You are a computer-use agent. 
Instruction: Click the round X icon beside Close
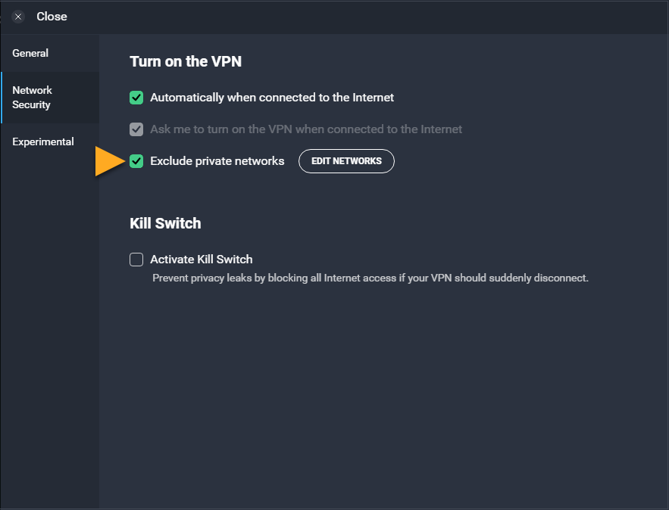(x=18, y=17)
